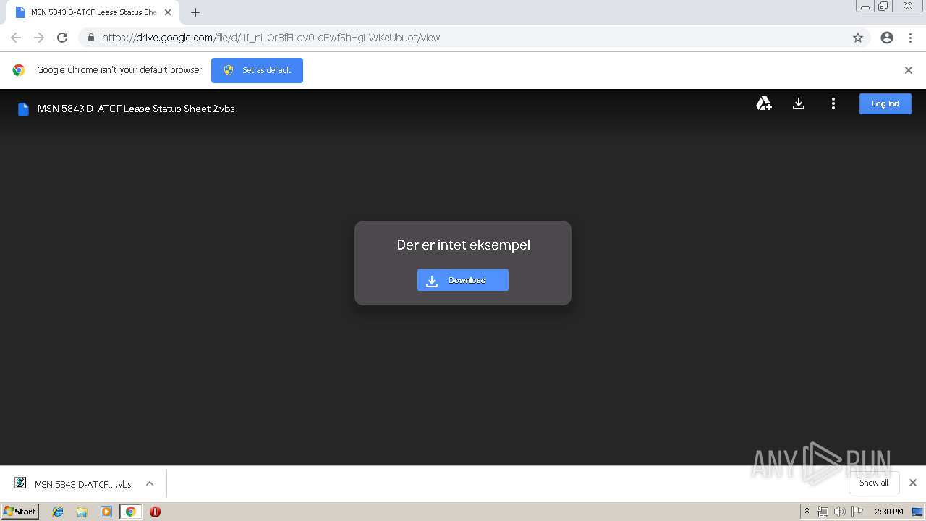Bookmark this page with the star icon
926x521 pixels.
click(858, 38)
